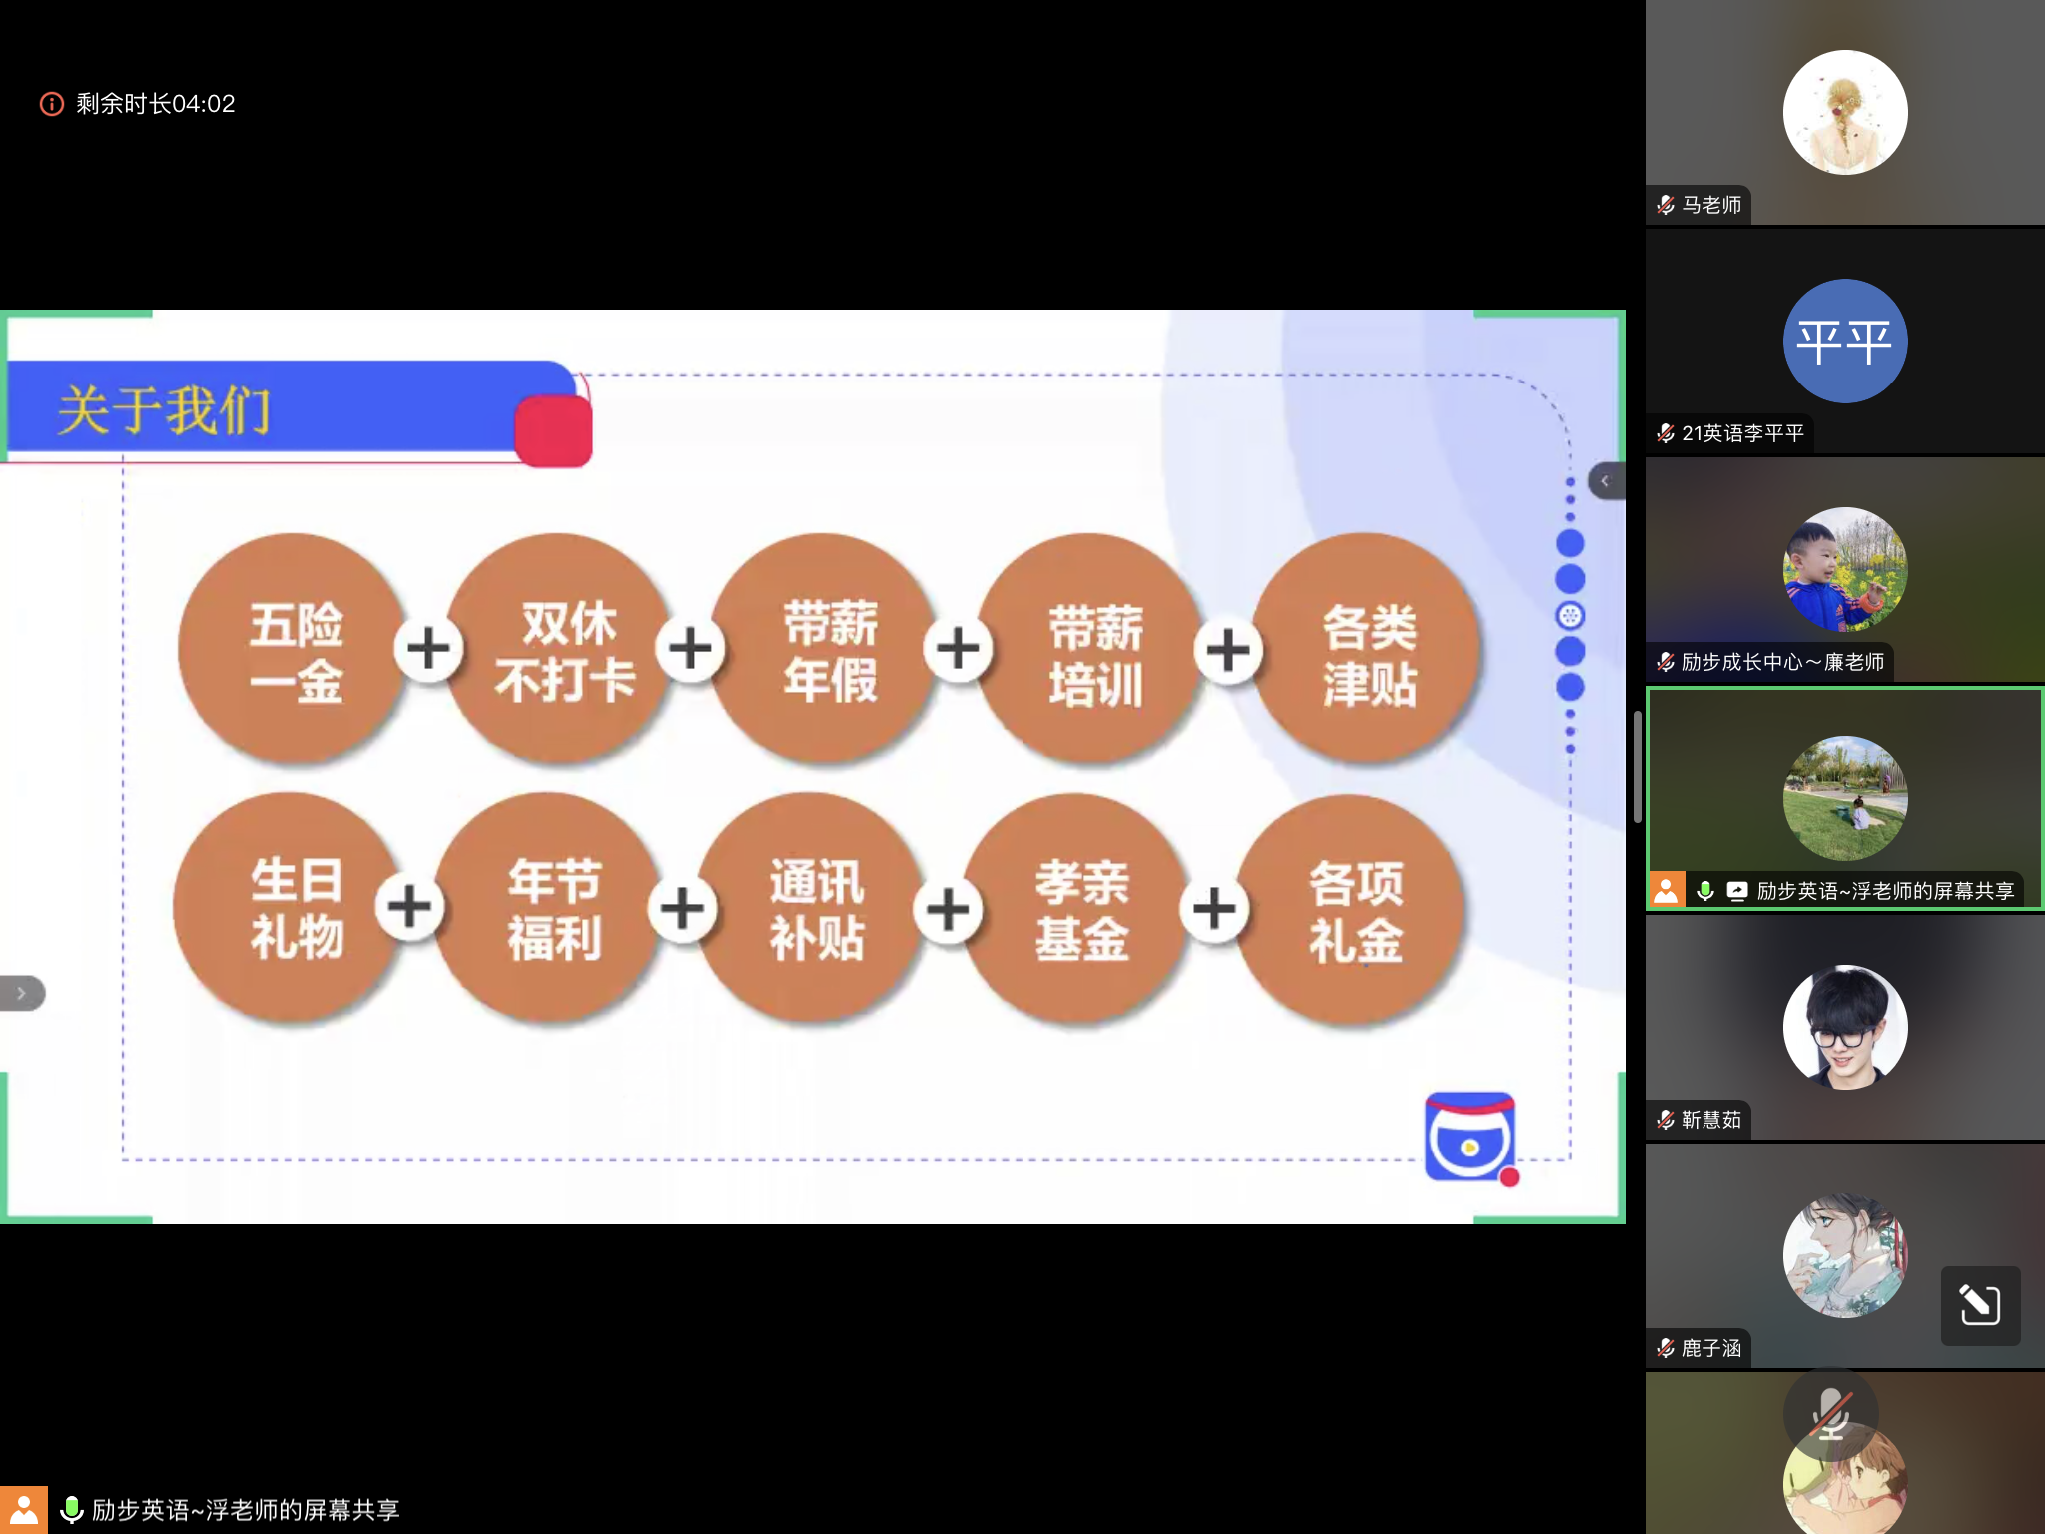Click the muted mic icon beside 马老师
Image resolution: width=2045 pixels, height=1534 pixels.
point(1666,205)
